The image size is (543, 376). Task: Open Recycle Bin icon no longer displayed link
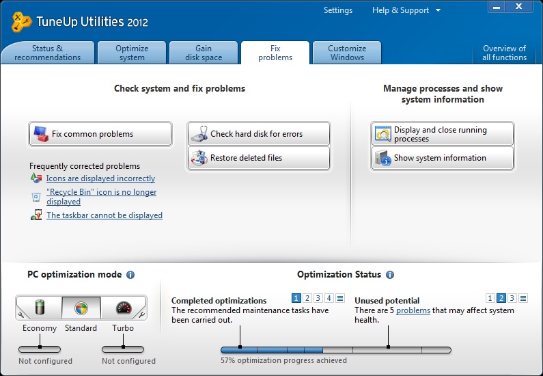click(x=102, y=197)
